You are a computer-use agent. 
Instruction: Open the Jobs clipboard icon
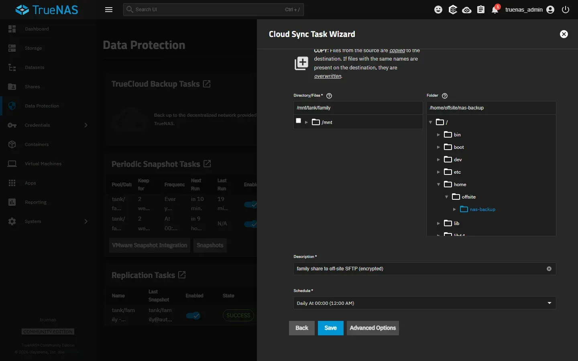tap(481, 10)
